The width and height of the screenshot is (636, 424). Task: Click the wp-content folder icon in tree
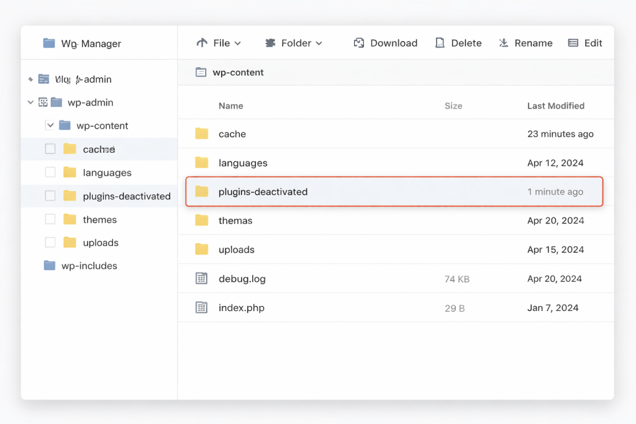(65, 125)
